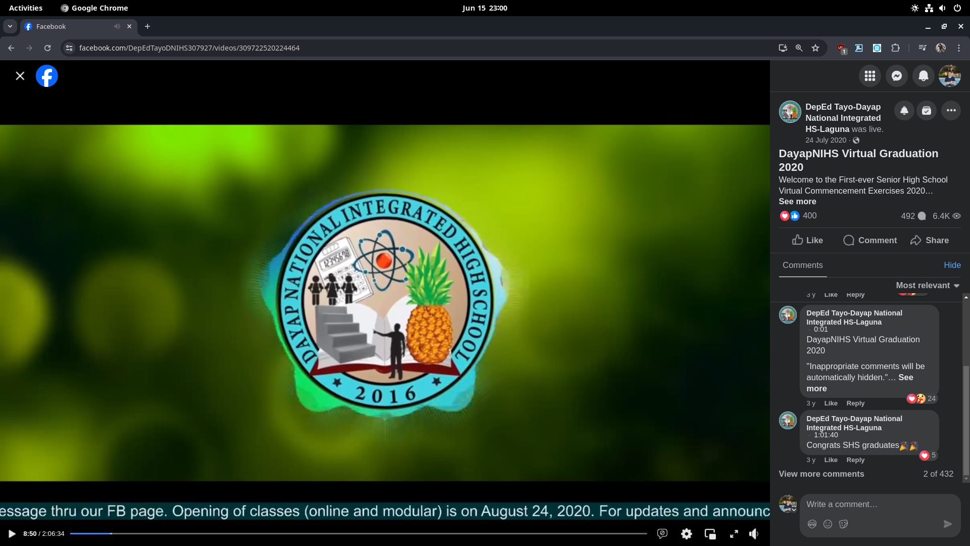The width and height of the screenshot is (970, 546).
Task: Open video settings gear
Action: click(687, 534)
